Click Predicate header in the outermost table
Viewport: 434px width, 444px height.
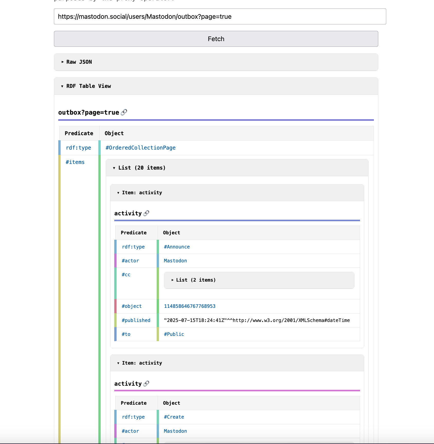click(79, 133)
